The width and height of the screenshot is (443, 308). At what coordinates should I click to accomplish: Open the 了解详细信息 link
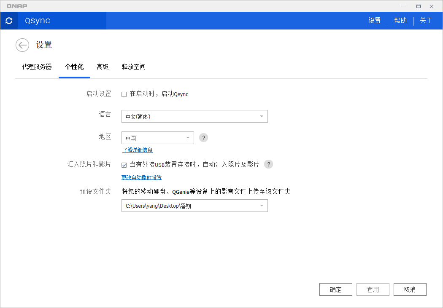[x=137, y=150]
